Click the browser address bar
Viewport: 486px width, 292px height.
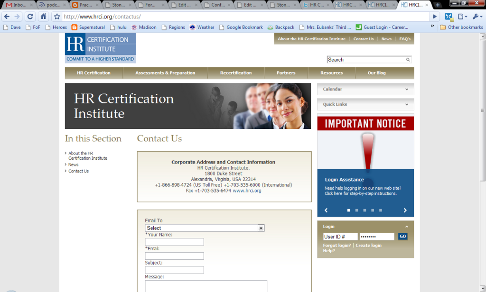tap(245, 17)
